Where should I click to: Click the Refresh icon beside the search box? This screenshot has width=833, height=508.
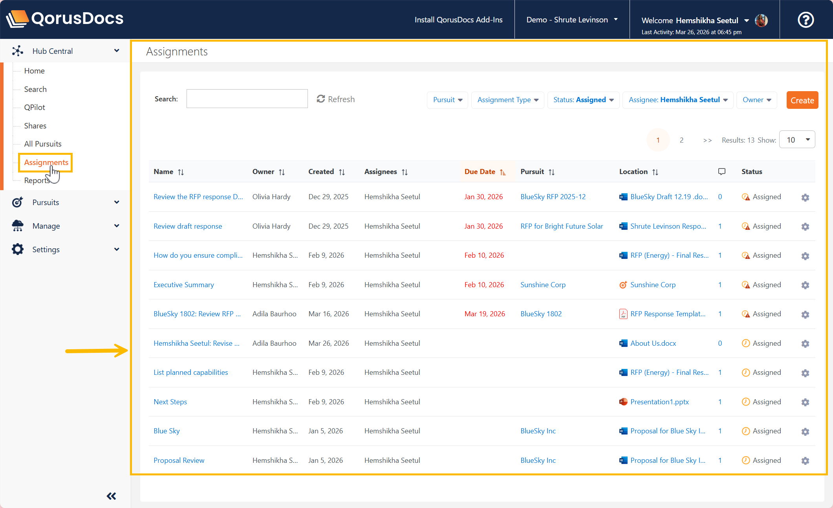[x=321, y=99]
